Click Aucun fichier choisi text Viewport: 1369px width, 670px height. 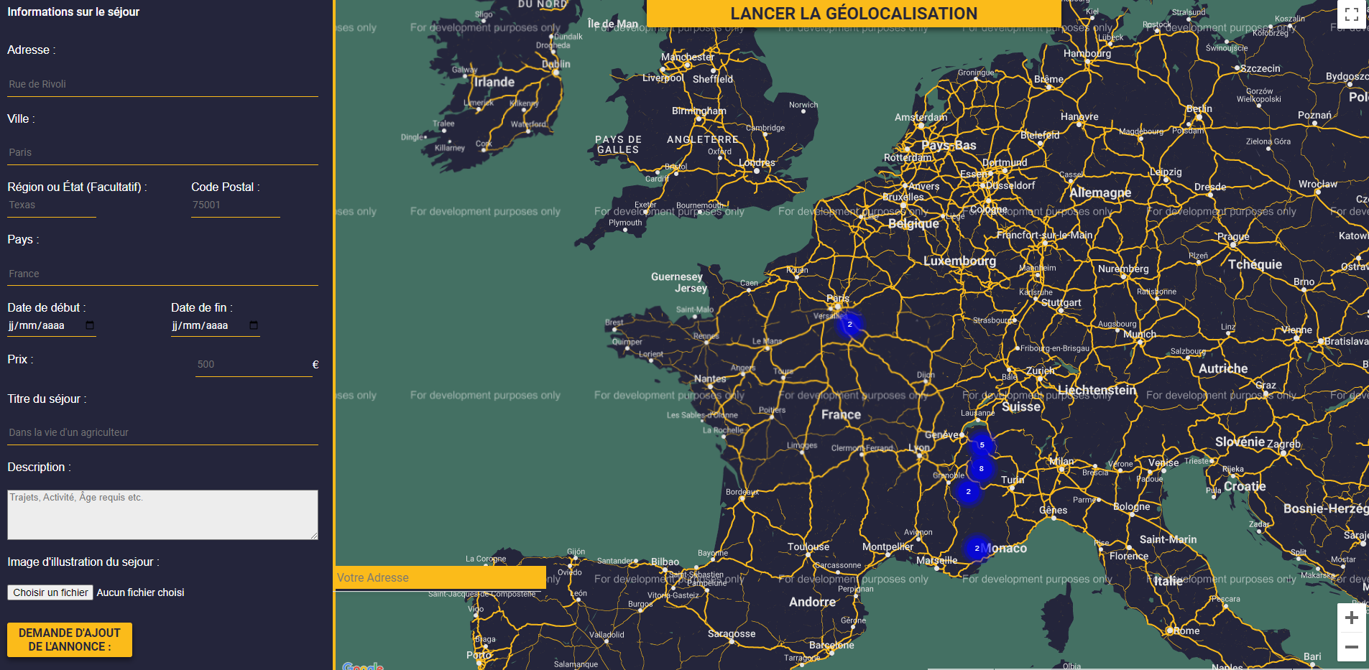[140, 592]
